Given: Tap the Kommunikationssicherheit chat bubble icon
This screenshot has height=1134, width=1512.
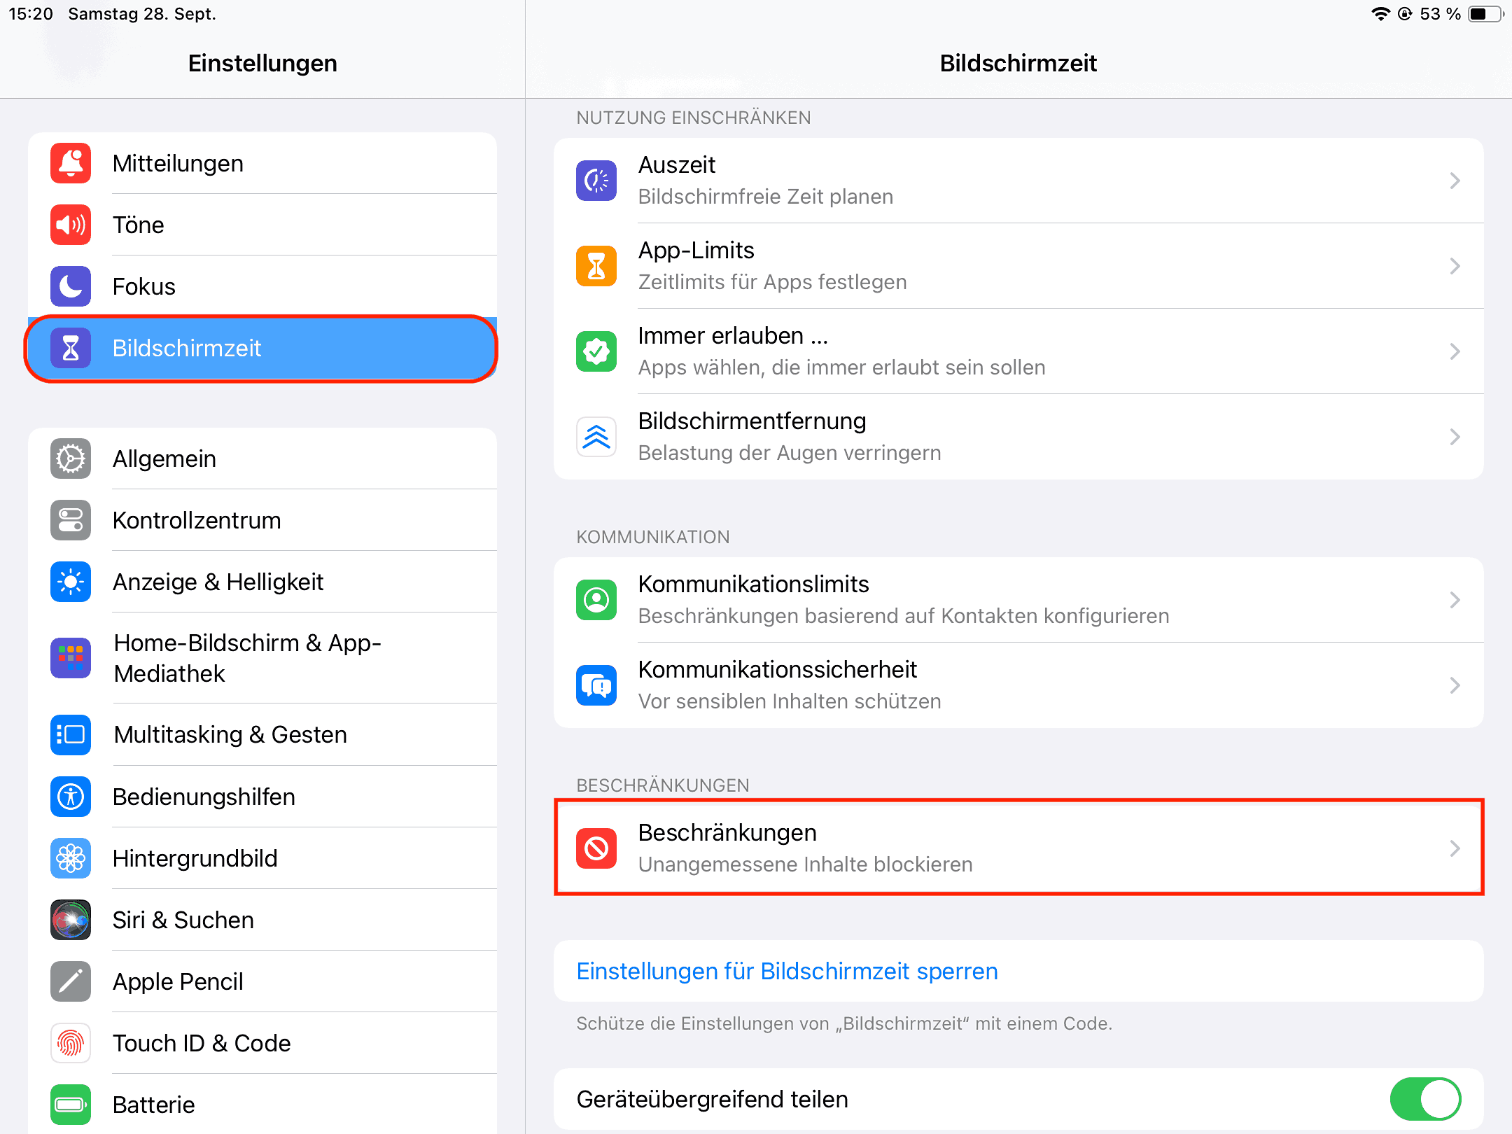Looking at the screenshot, I should coord(596,685).
